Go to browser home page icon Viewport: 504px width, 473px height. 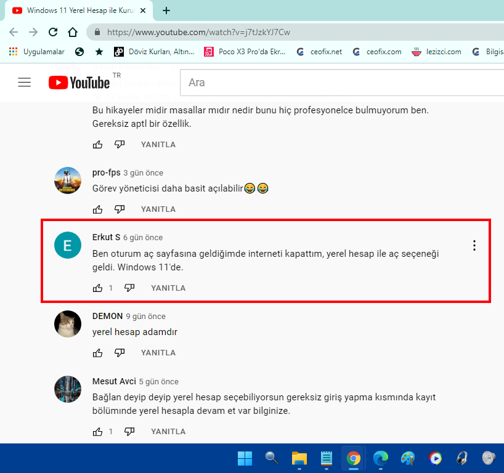click(x=73, y=32)
